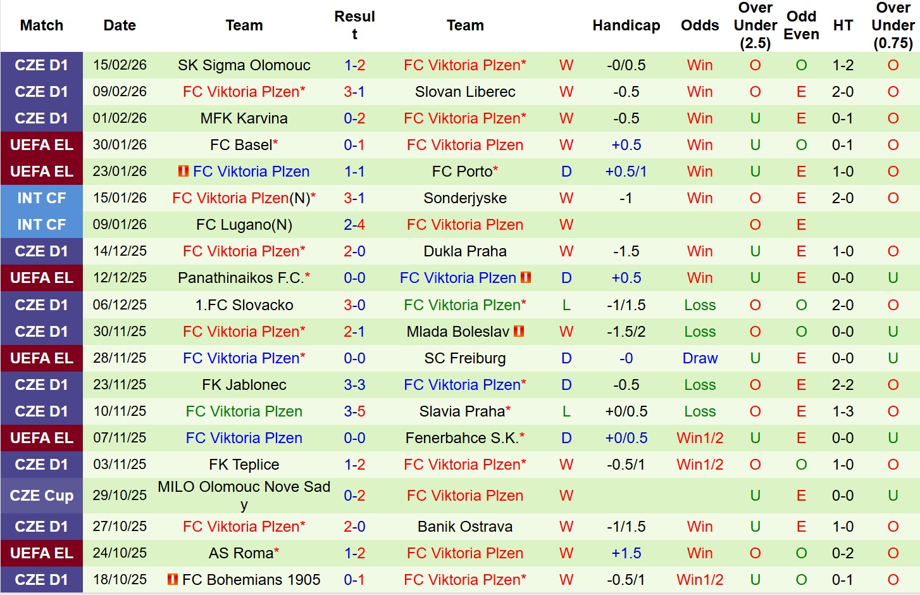The height and width of the screenshot is (595, 920).
Task: Open the 3-3 result for FK Jablonec
Action: pyautogui.click(x=354, y=385)
